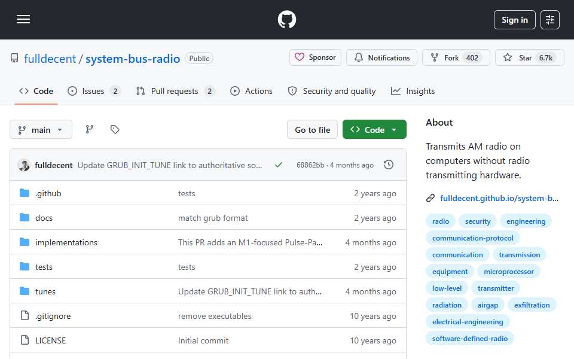Click the .gitignore file icon
Image resolution: width=574 pixels, height=359 pixels.
tap(25, 315)
